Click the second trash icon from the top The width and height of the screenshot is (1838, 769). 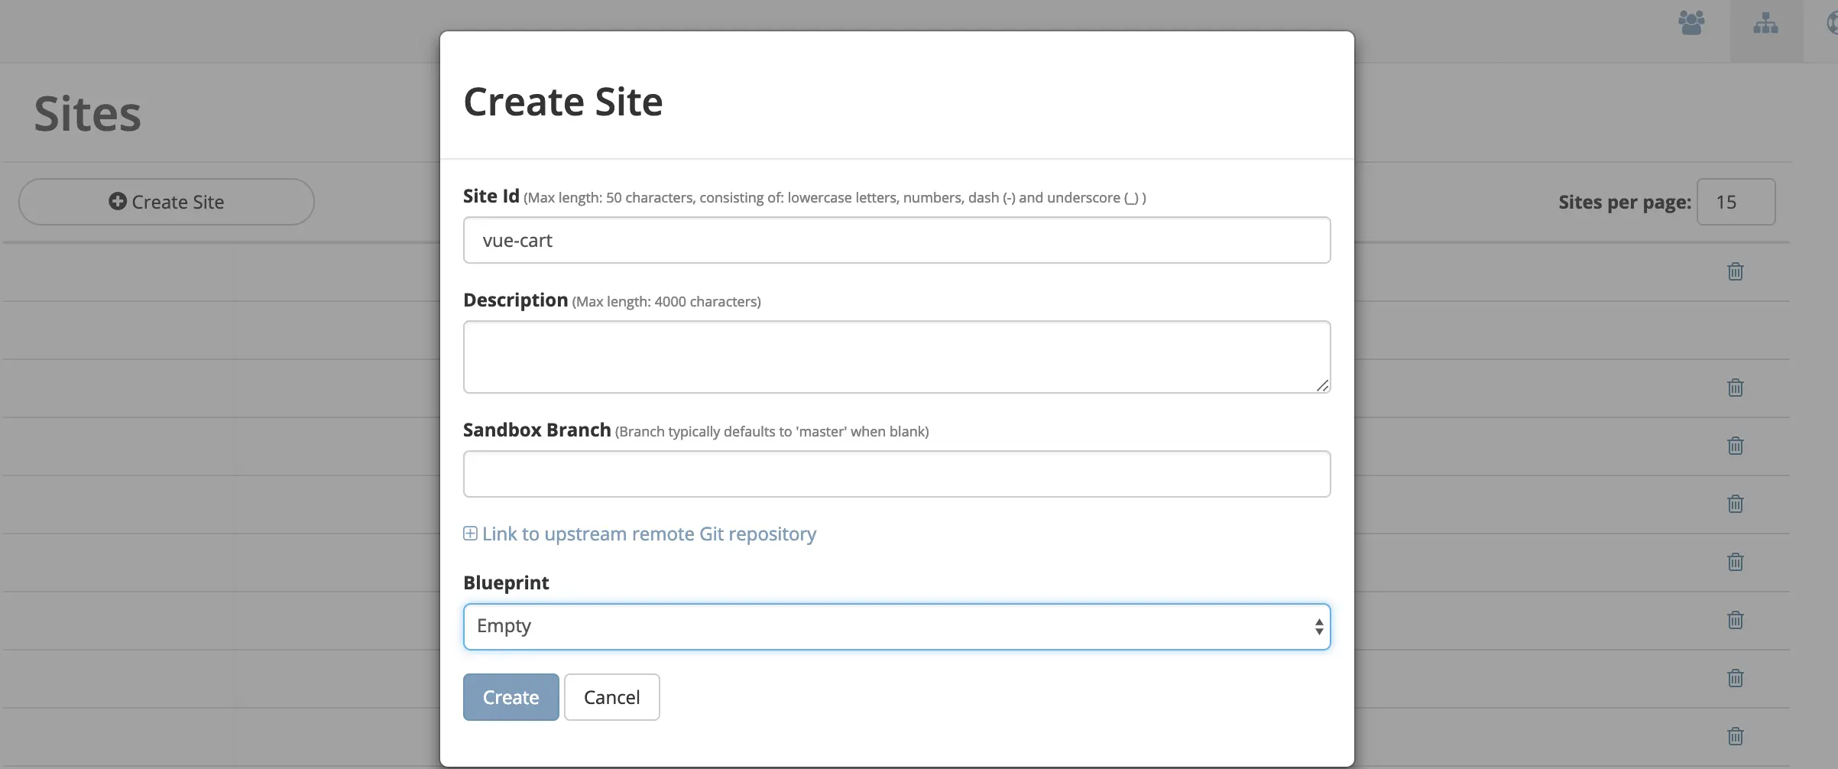point(1736,388)
